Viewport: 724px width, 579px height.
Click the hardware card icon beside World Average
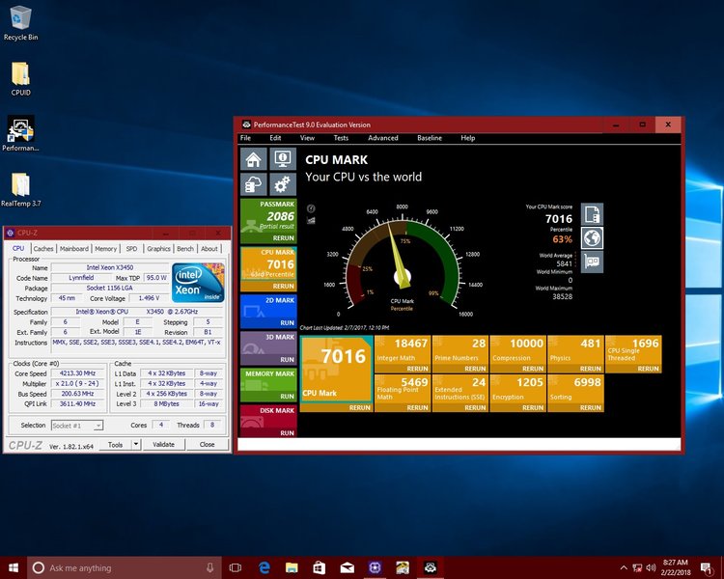click(592, 262)
